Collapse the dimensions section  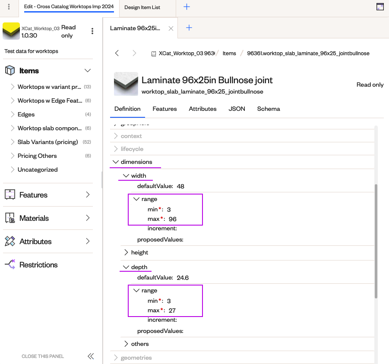116,162
